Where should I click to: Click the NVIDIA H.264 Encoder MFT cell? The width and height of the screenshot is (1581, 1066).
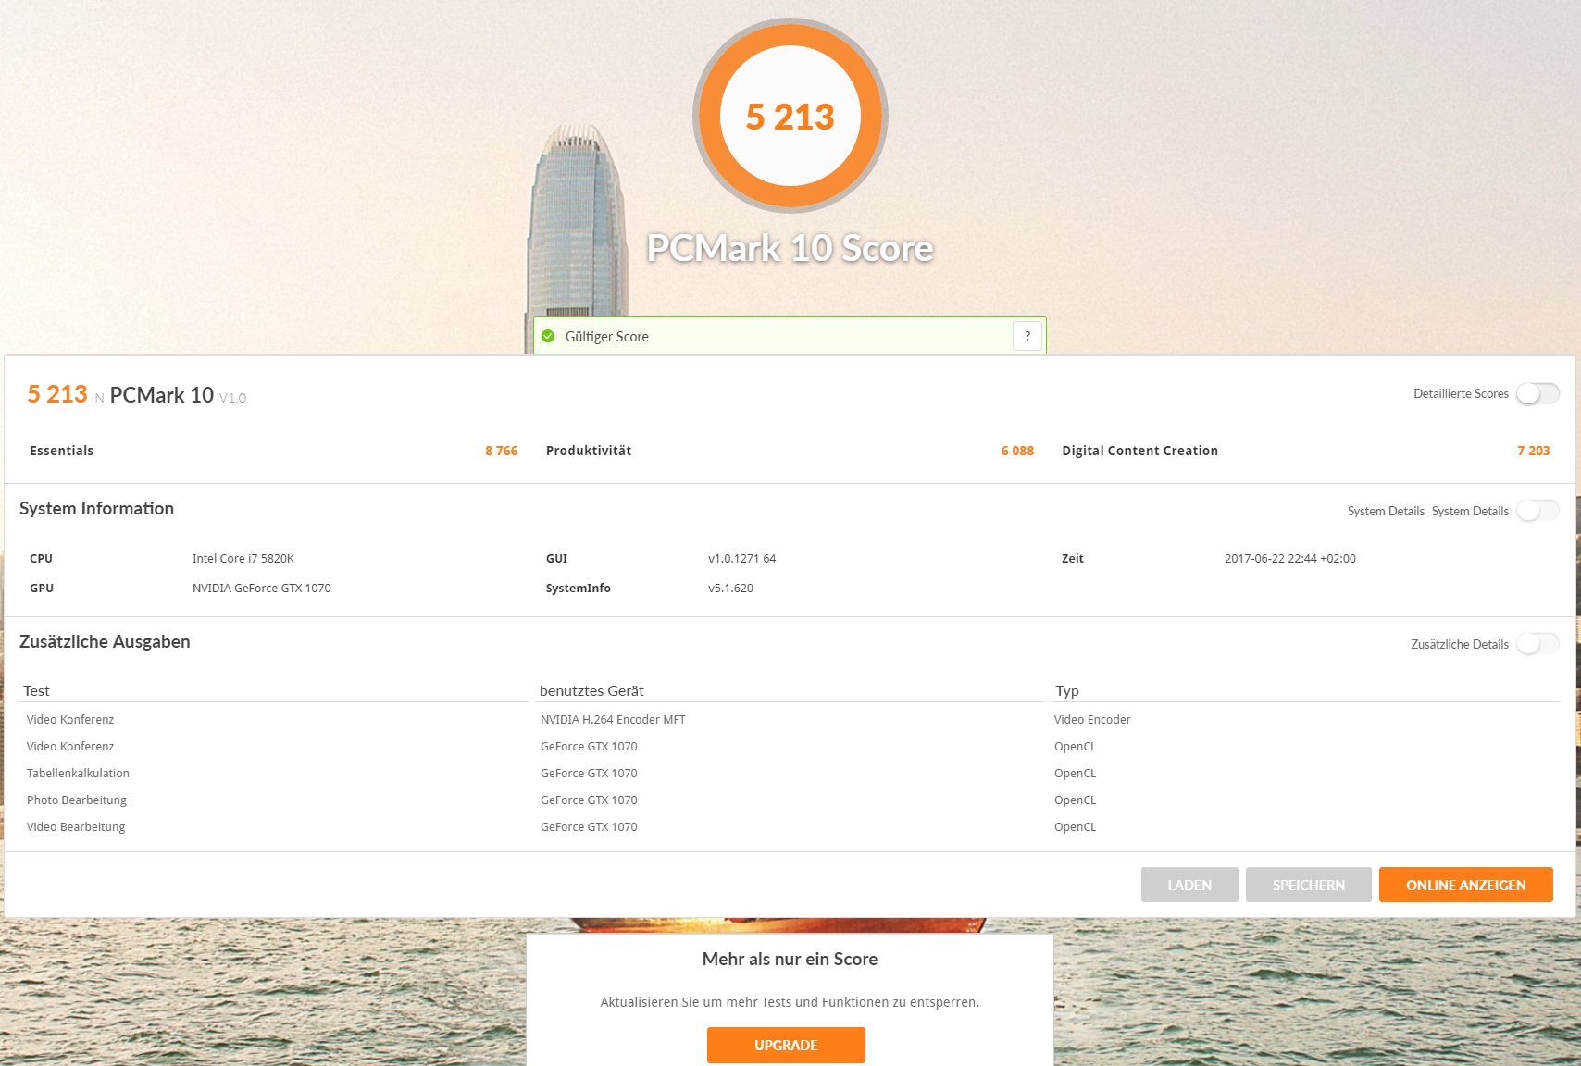613,720
